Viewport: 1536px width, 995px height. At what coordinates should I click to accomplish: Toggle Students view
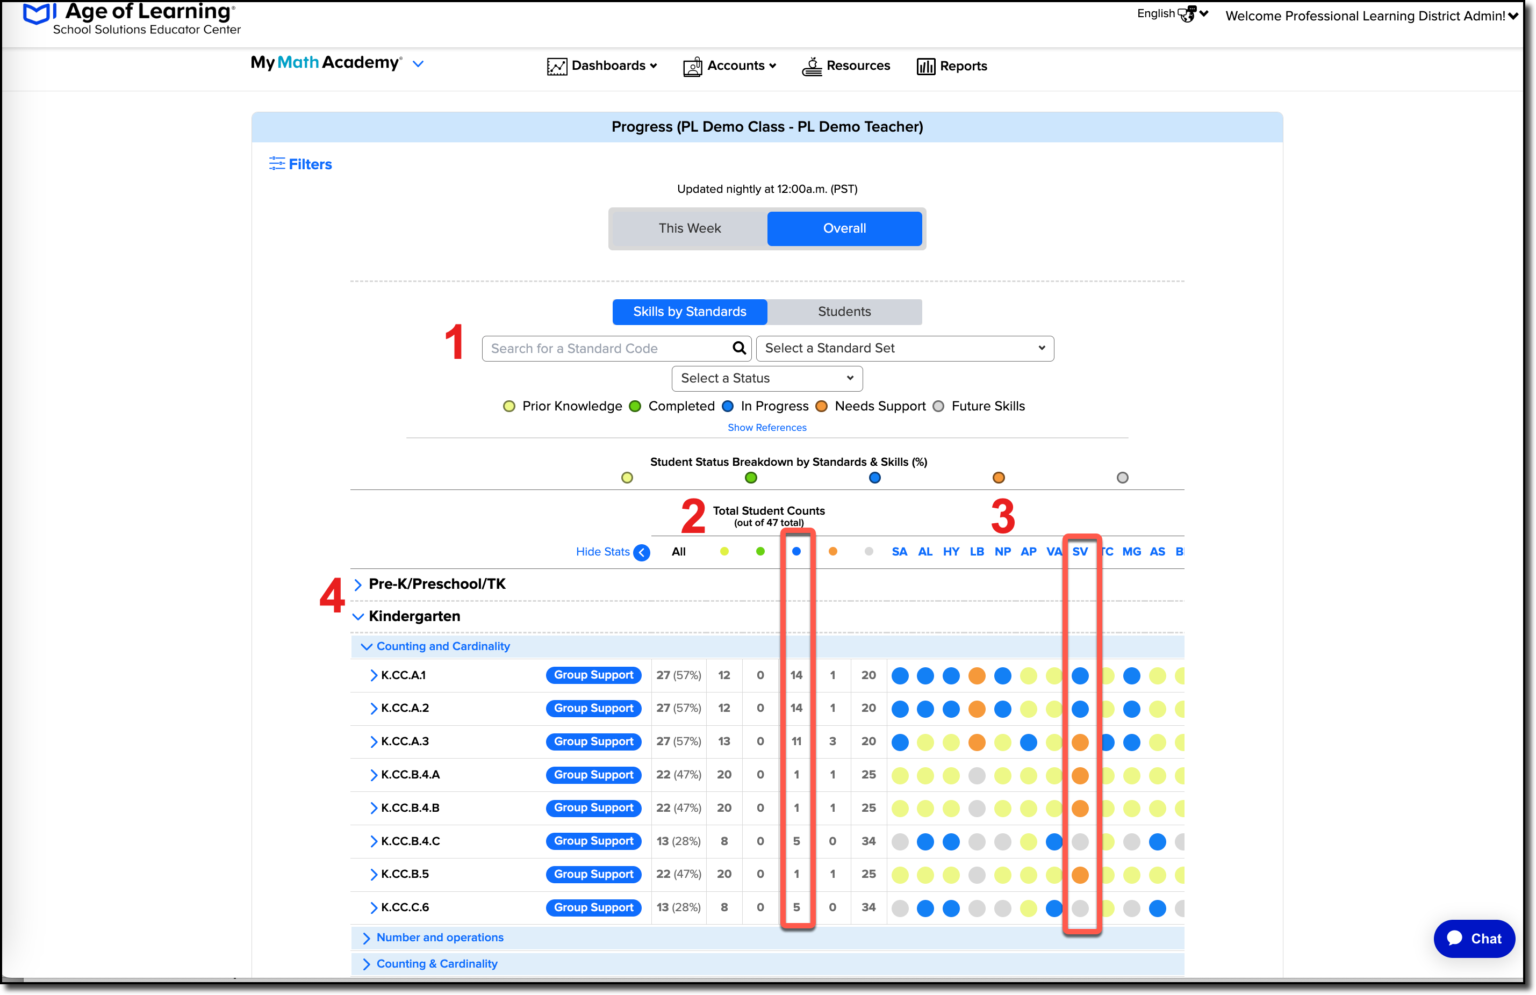pyautogui.click(x=844, y=312)
